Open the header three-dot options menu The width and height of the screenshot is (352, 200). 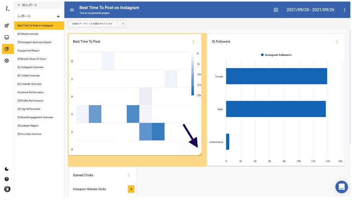coord(345,10)
